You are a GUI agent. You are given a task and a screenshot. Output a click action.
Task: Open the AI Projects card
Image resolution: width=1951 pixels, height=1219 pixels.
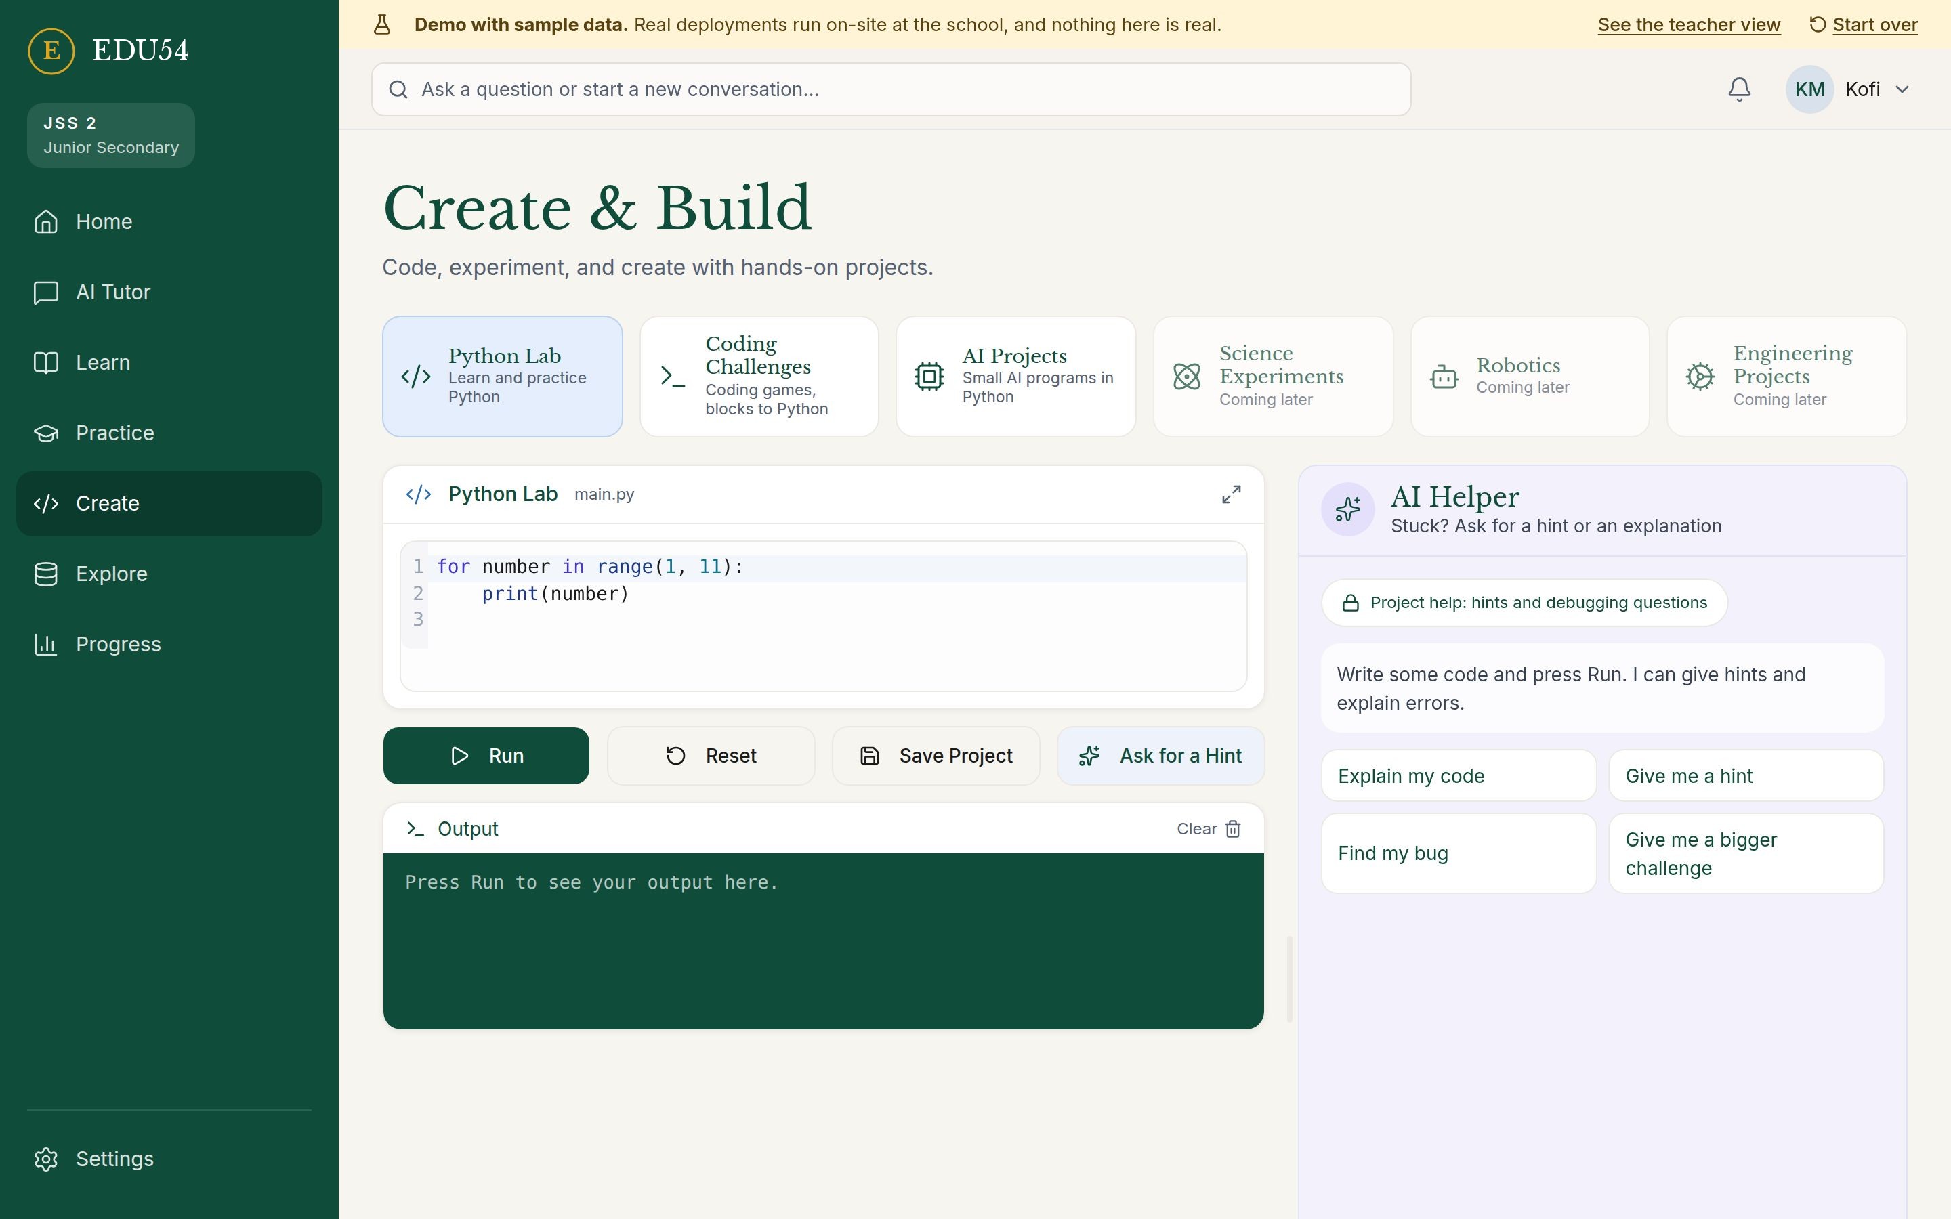click(x=1016, y=377)
